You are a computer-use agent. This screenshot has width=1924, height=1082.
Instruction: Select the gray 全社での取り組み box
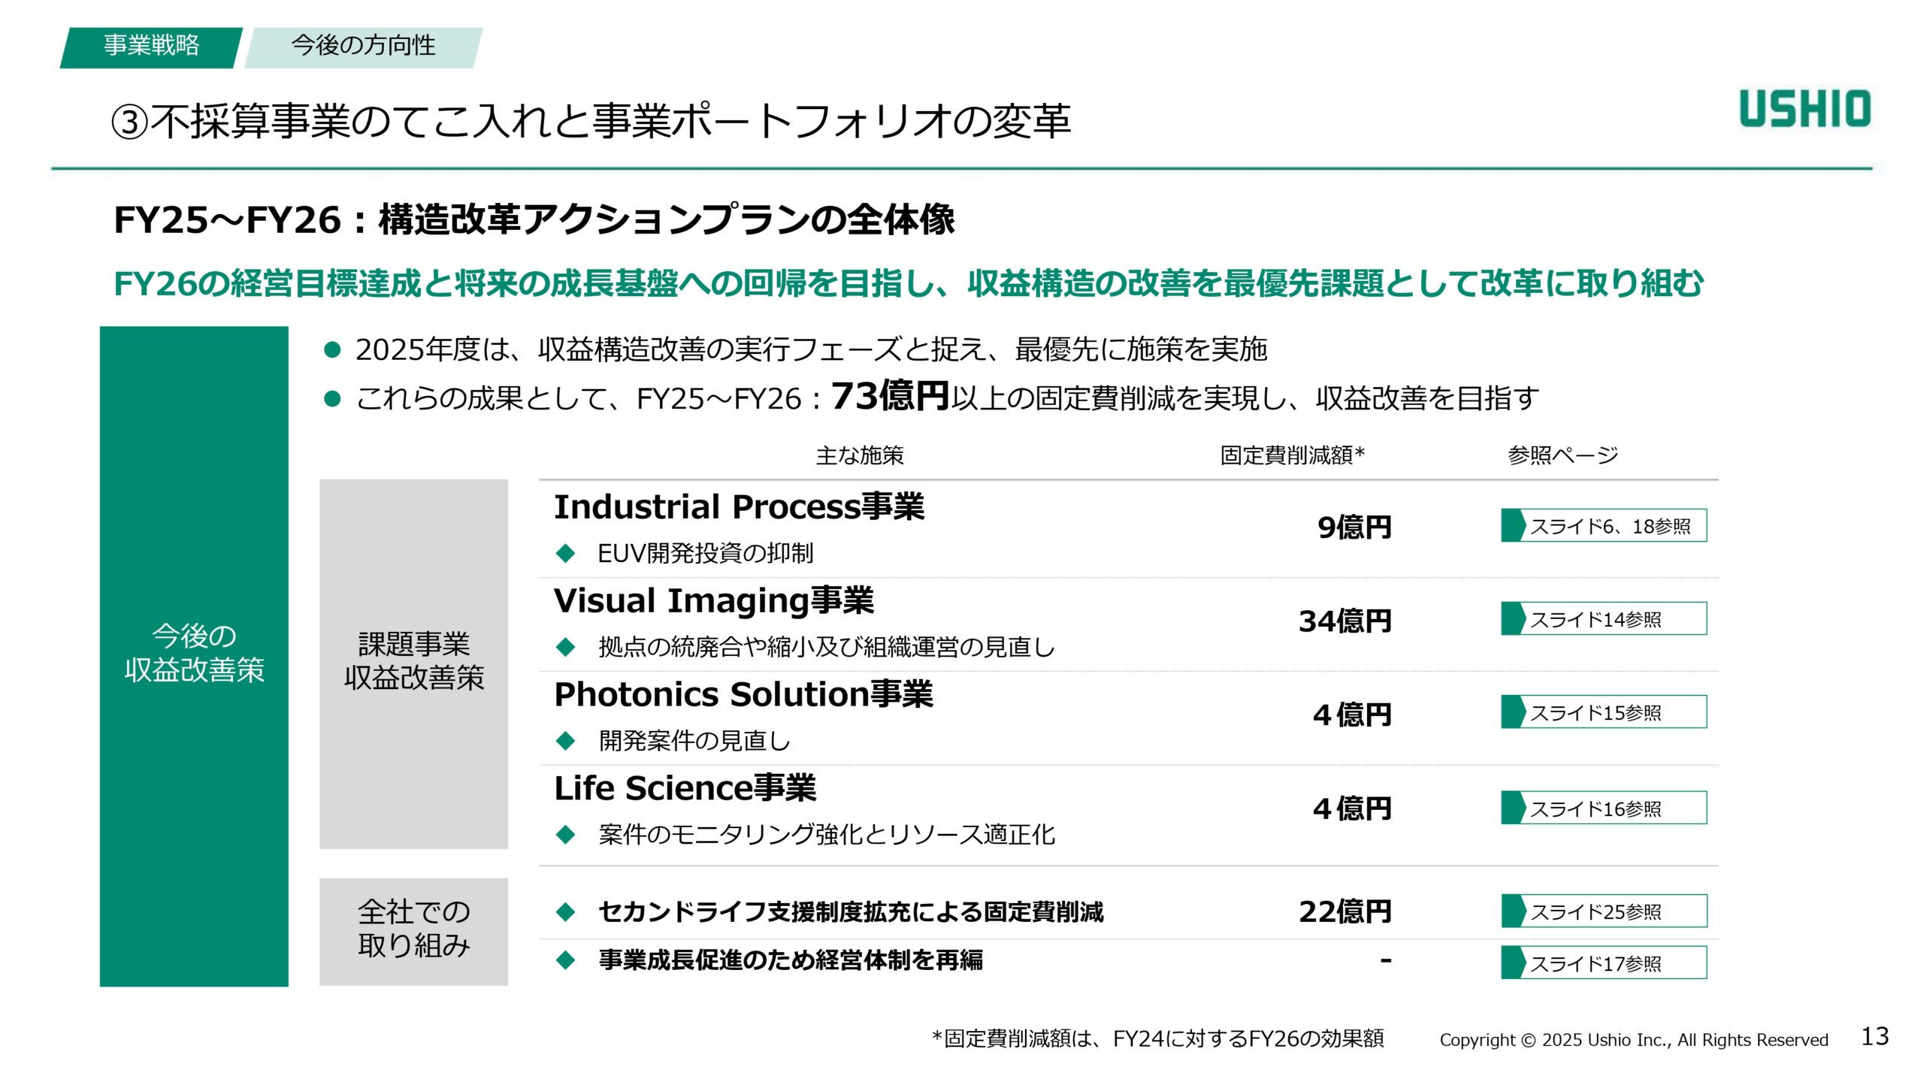pyautogui.click(x=413, y=931)
